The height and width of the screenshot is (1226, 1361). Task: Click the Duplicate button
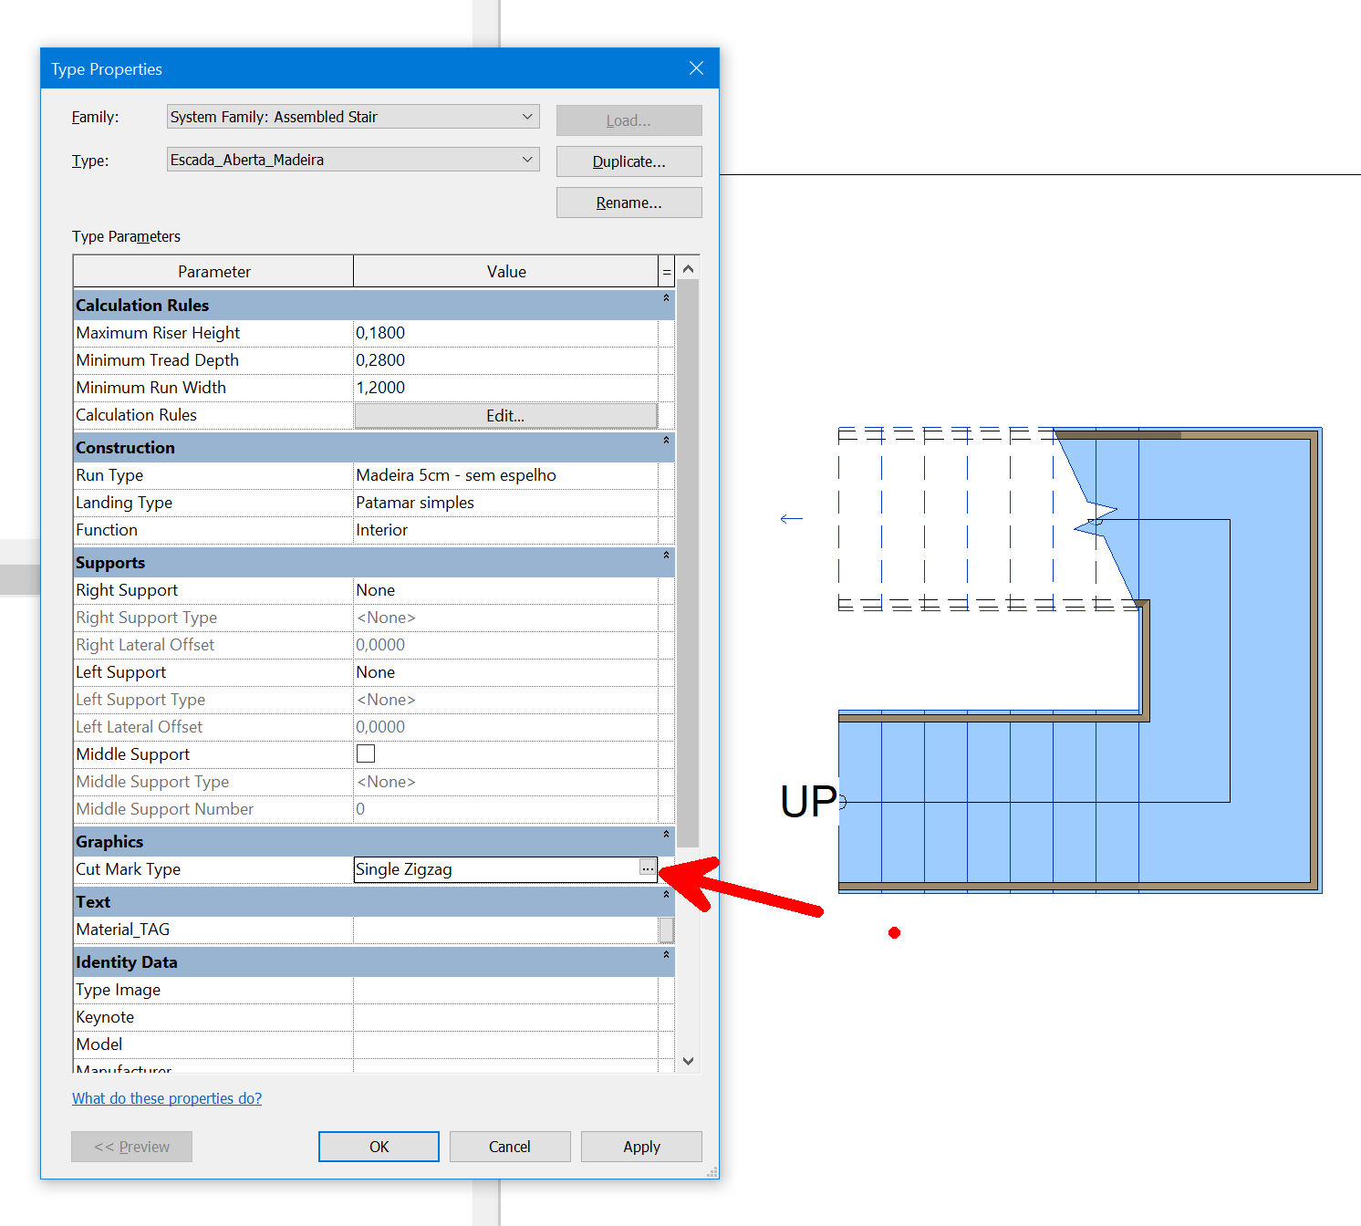pyautogui.click(x=629, y=161)
